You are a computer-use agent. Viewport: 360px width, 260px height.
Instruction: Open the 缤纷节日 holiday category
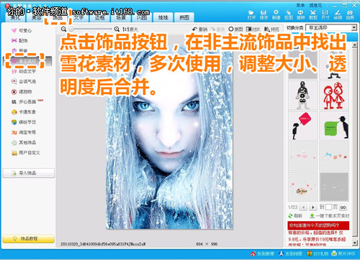(x=24, y=122)
